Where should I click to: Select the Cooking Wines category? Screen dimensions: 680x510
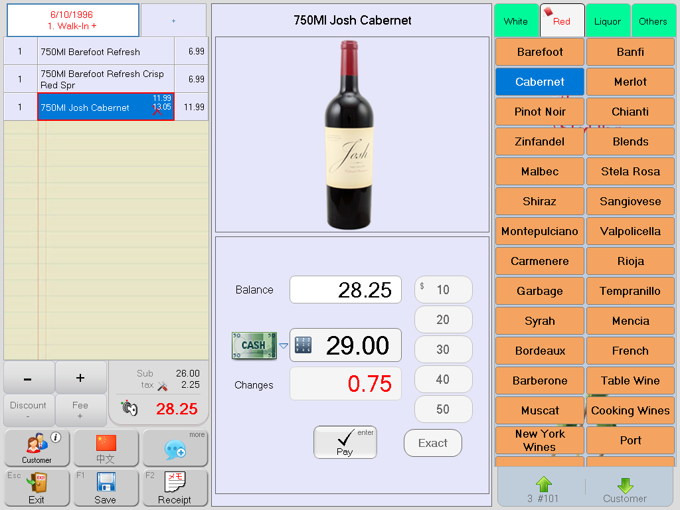[630, 410]
